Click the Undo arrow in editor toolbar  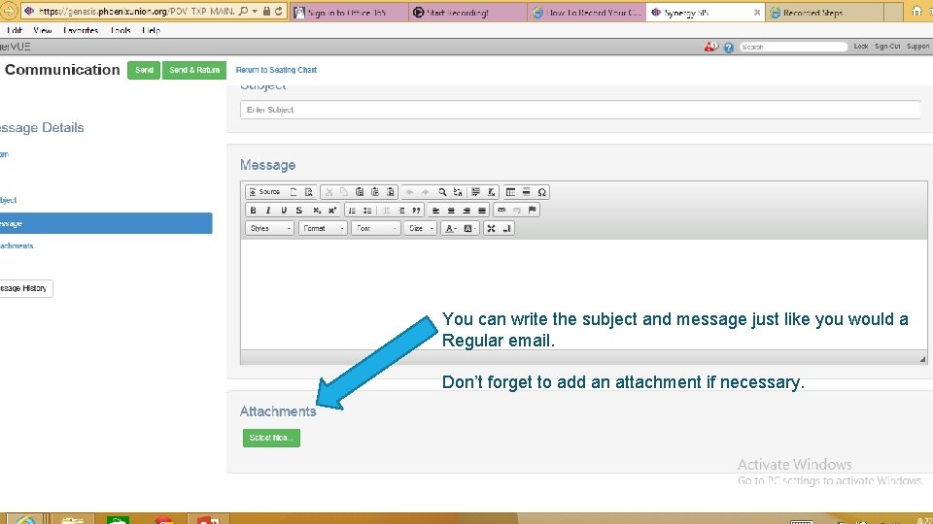[409, 192]
